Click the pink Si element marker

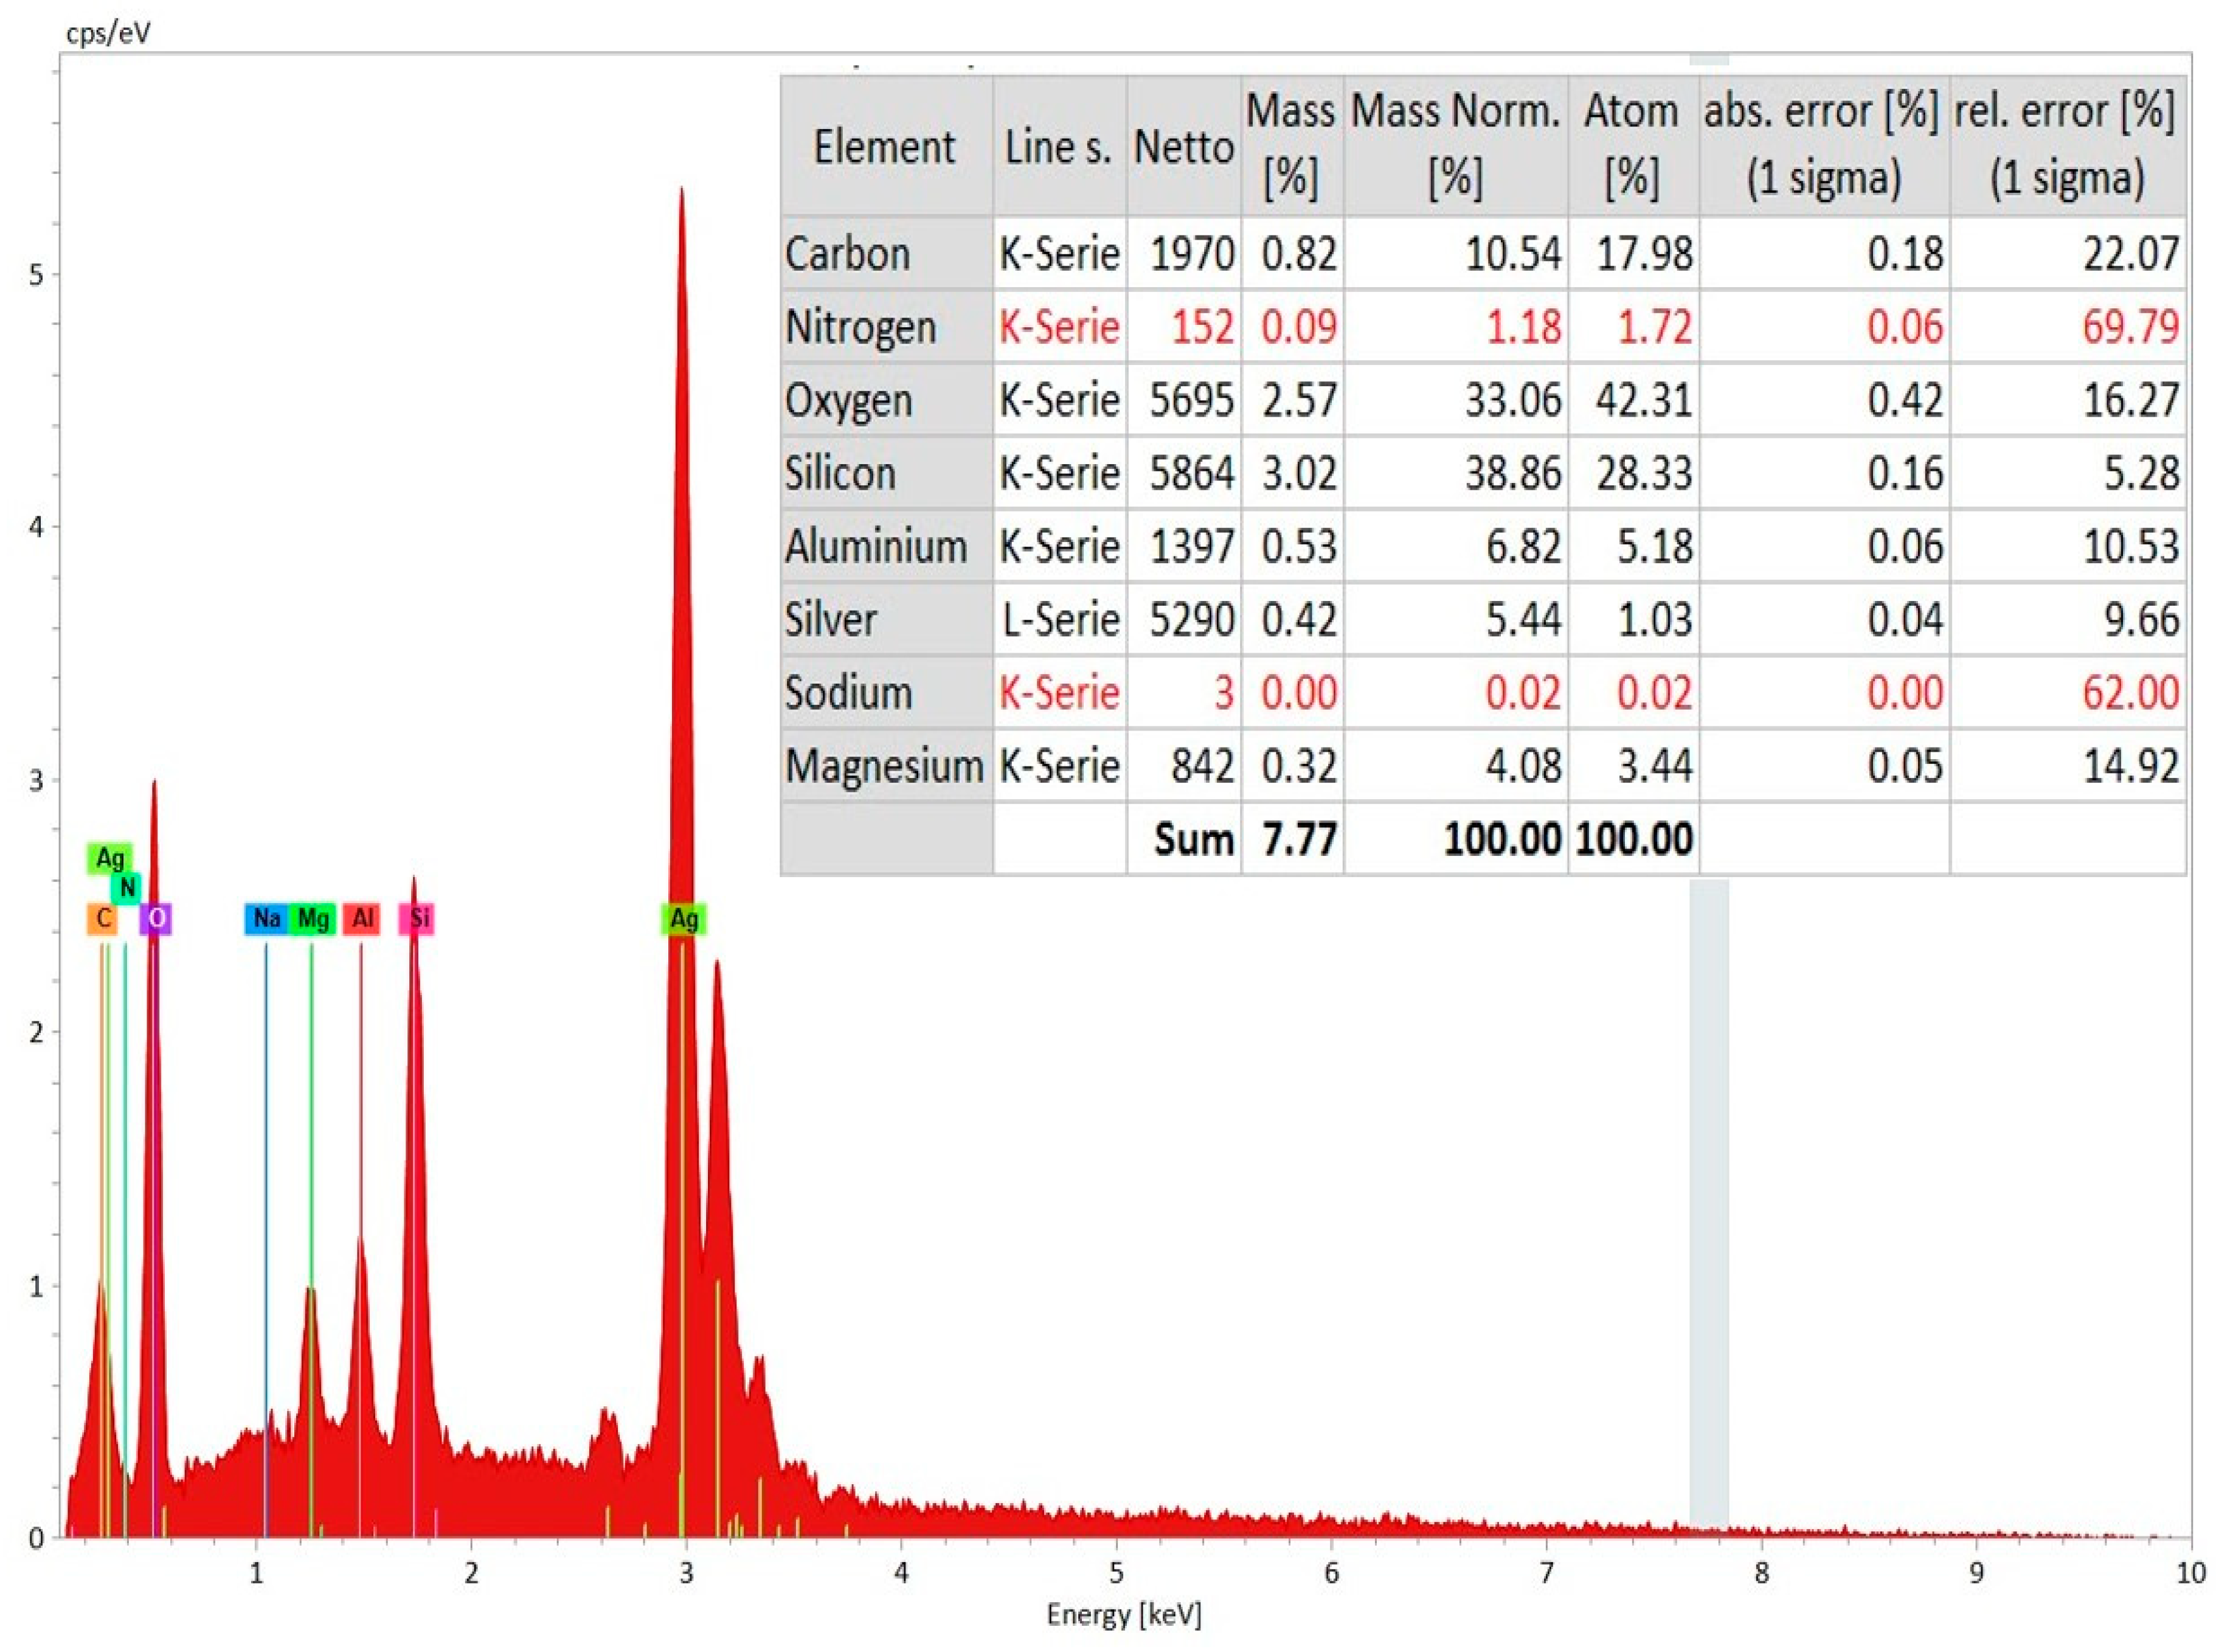417,918
